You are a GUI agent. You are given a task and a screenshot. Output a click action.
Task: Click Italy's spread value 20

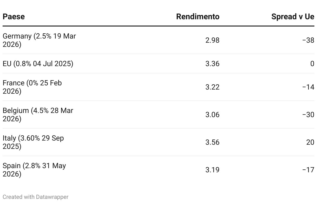point(310,142)
